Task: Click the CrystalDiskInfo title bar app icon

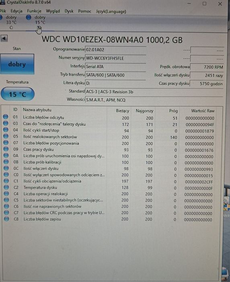Action: [x=2, y=2]
